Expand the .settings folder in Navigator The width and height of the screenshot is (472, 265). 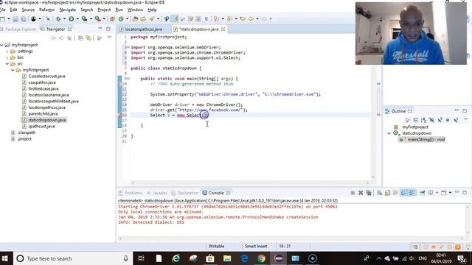(7, 52)
